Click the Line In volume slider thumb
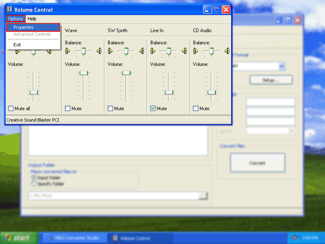Viewport: 325px width, 244px height. pyautogui.click(x=169, y=92)
